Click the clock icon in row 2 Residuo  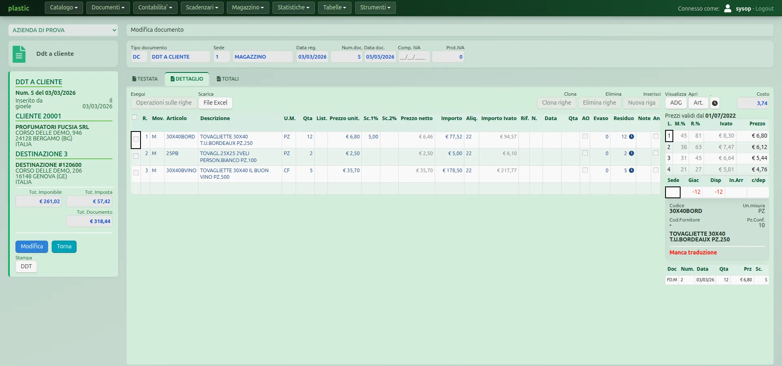tap(631, 153)
